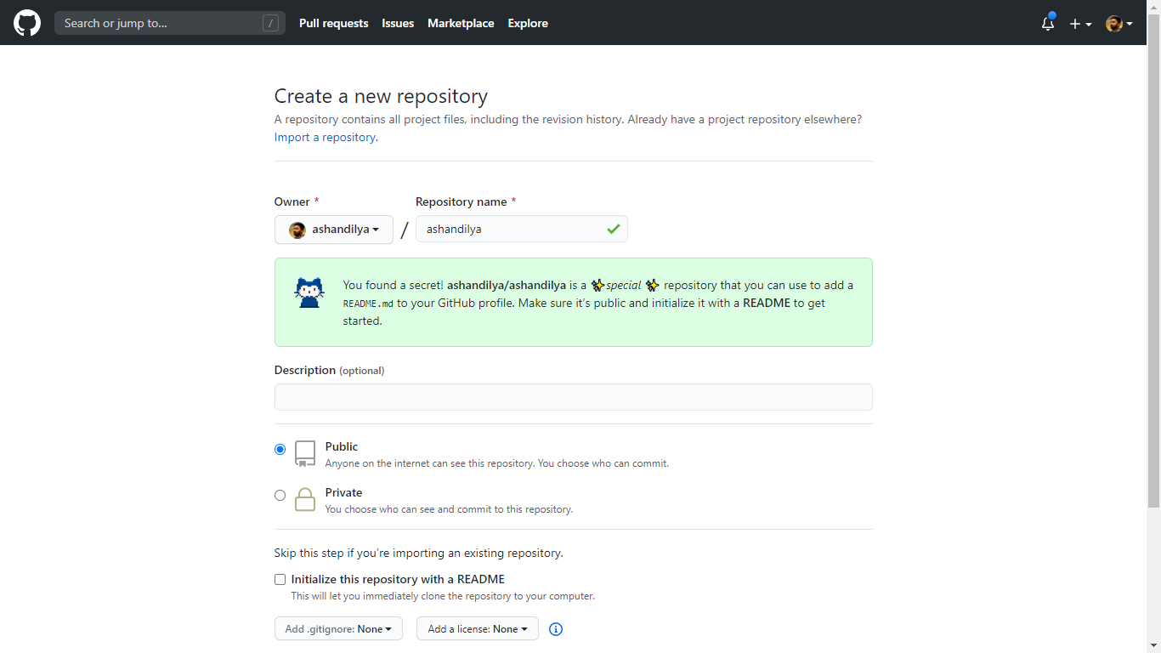Screen dimensions: 1161x653
Task: Open the create new menu plus icon
Action: tap(1074, 23)
